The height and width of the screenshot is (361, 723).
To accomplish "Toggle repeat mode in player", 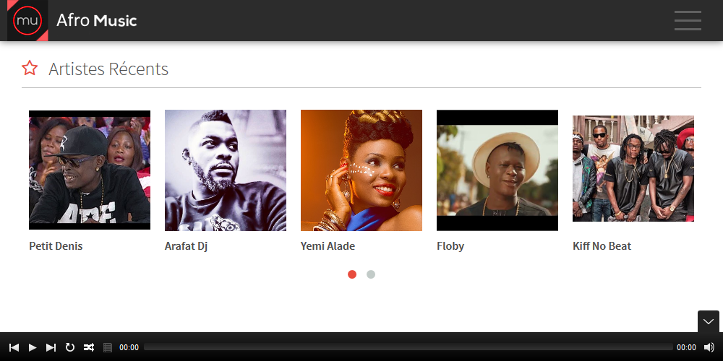I will pyautogui.click(x=69, y=347).
